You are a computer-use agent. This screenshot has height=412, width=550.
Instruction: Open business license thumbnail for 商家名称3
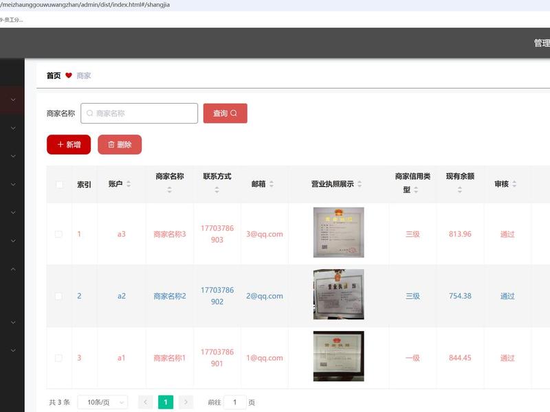[338, 232]
